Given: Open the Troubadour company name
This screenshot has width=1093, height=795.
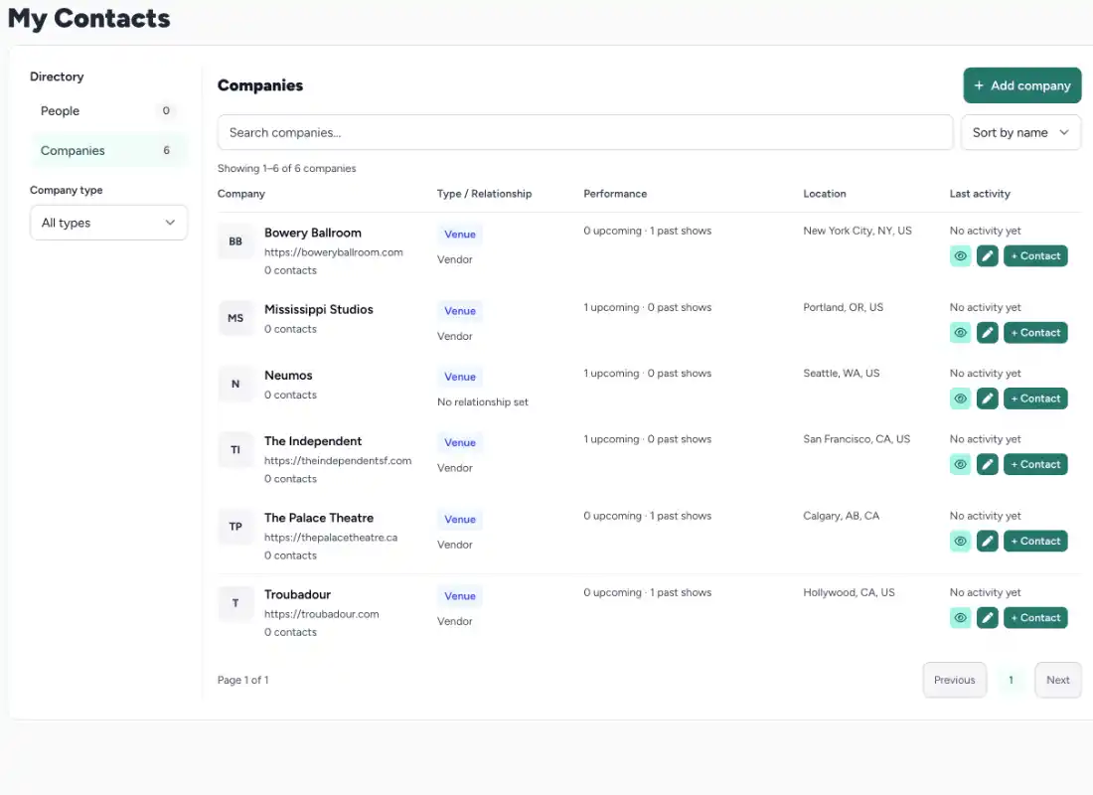Looking at the screenshot, I should 297,595.
